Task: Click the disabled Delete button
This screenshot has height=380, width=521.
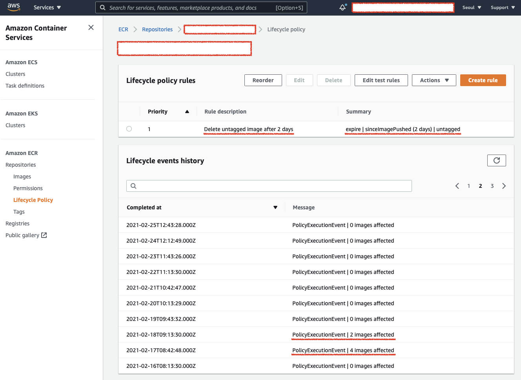Action: pos(333,80)
